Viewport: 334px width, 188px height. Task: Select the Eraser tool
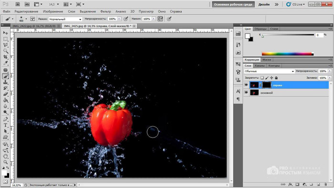click(x=6, y=94)
